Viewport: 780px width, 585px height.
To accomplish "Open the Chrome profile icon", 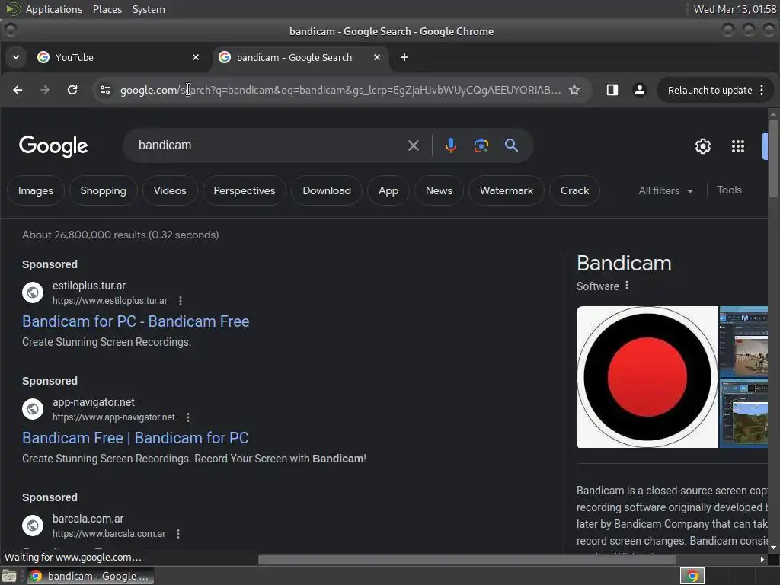I will coord(640,90).
